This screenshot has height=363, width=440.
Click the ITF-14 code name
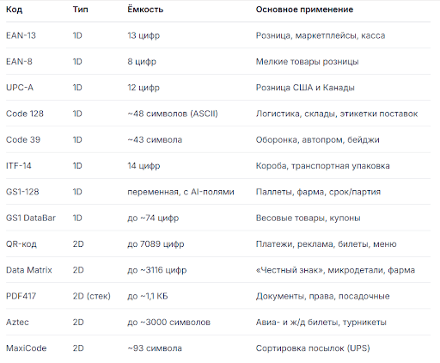pyautogui.click(x=19, y=166)
